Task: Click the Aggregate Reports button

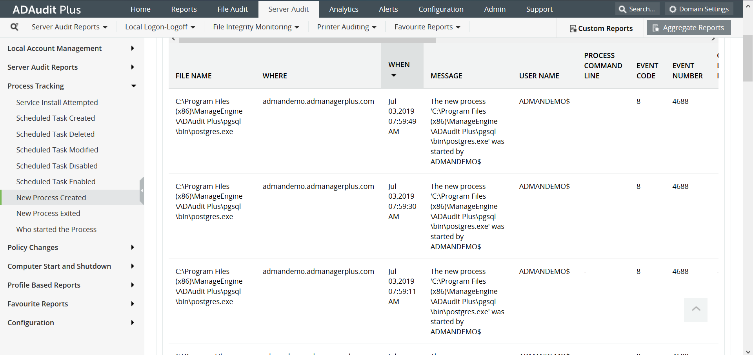Action: pos(689,28)
